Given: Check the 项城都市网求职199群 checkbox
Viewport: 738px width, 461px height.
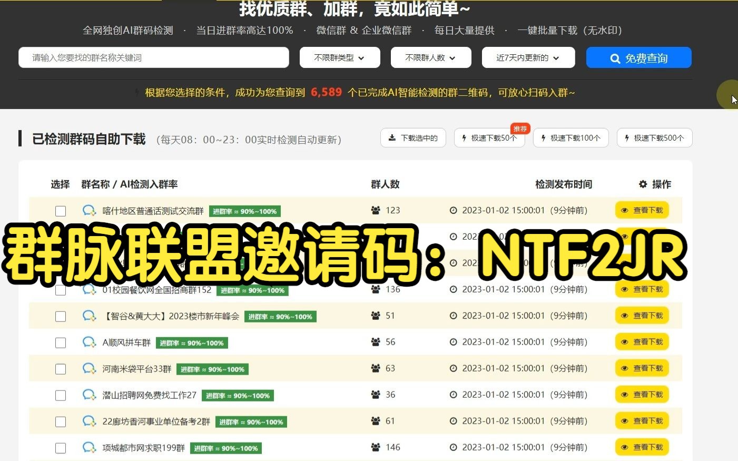Looking at the screenshot, I should (x=61, y=448).
